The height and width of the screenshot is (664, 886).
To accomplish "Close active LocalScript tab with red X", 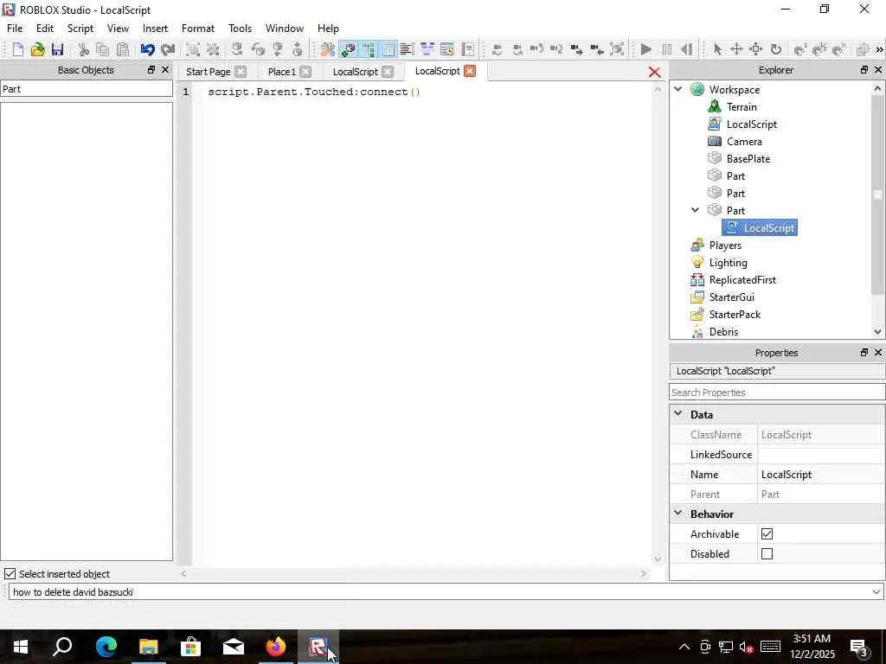I will coord(470,71).
